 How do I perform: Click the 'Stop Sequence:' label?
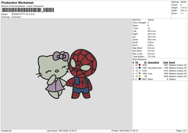[x=140, y=60]
